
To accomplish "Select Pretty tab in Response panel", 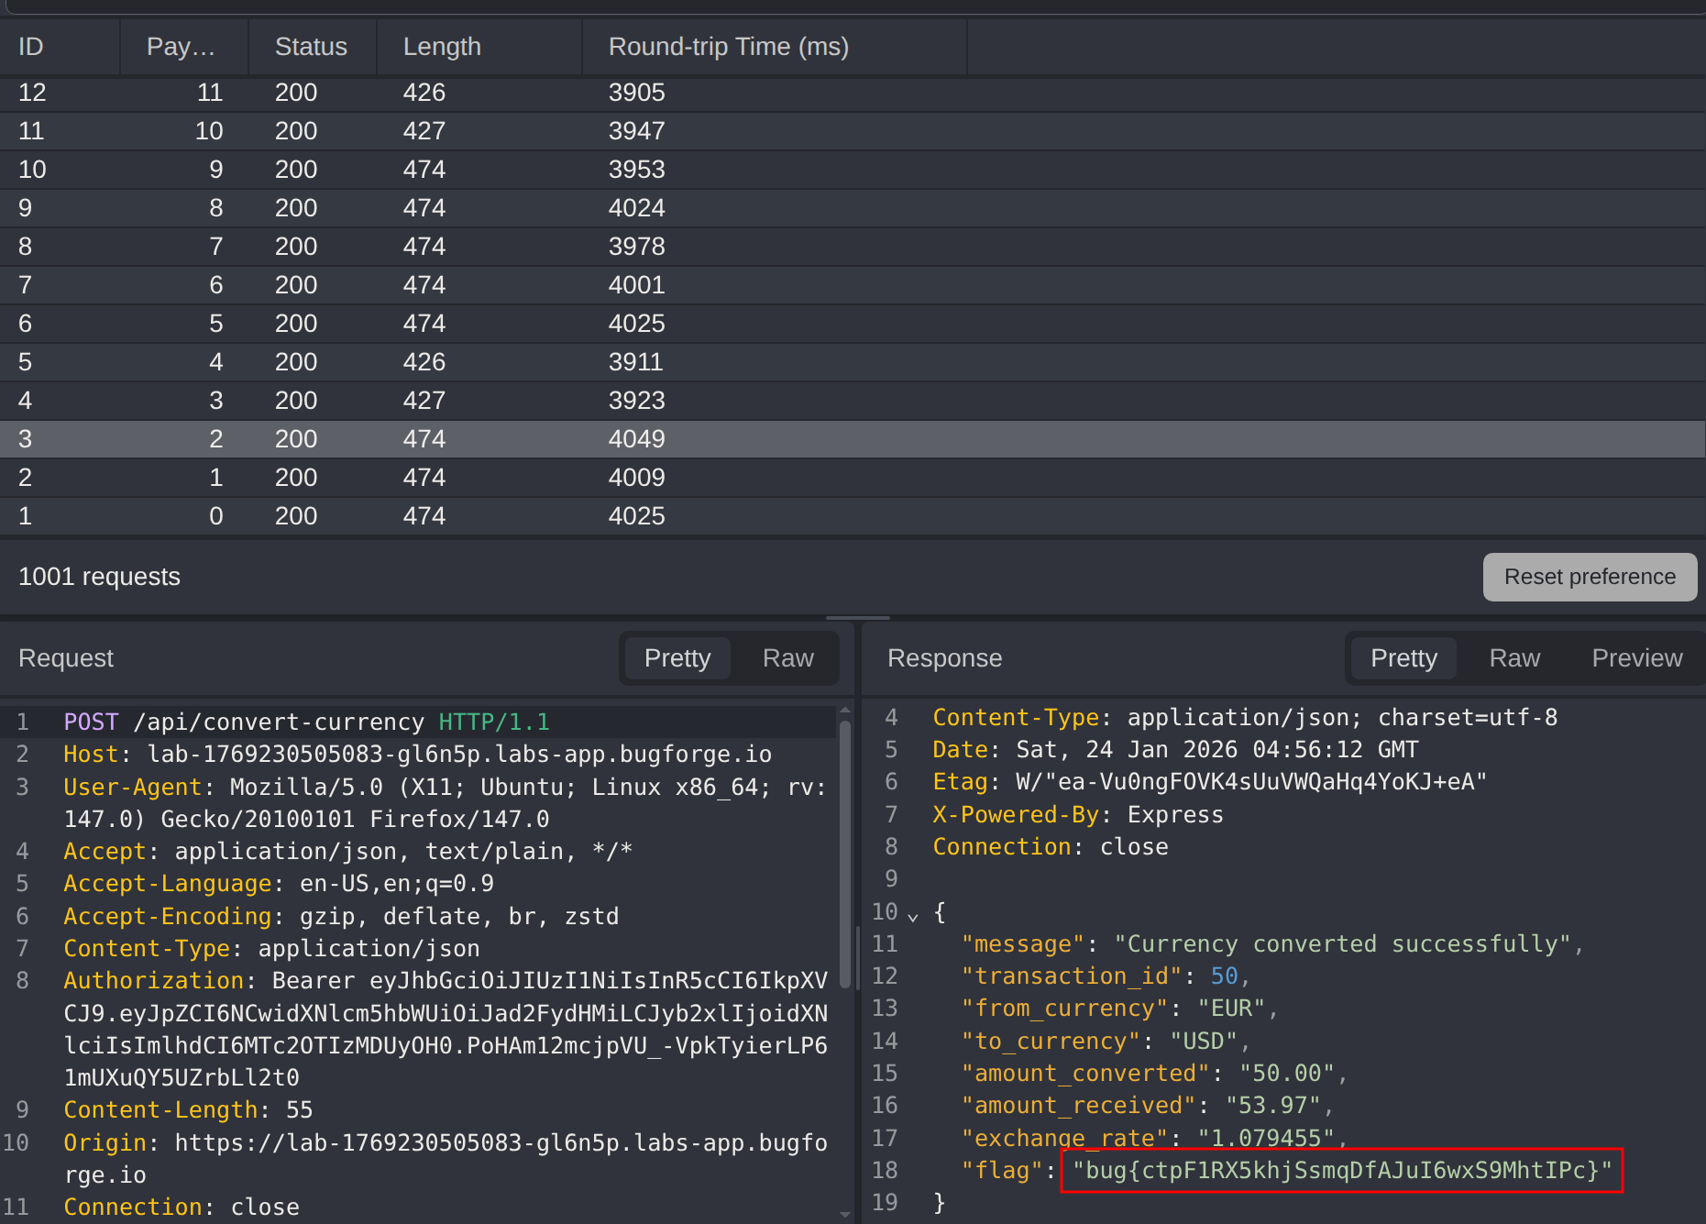I will point(1403,658).
